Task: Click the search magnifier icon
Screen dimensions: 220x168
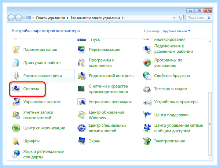Action: coord(209,18)
